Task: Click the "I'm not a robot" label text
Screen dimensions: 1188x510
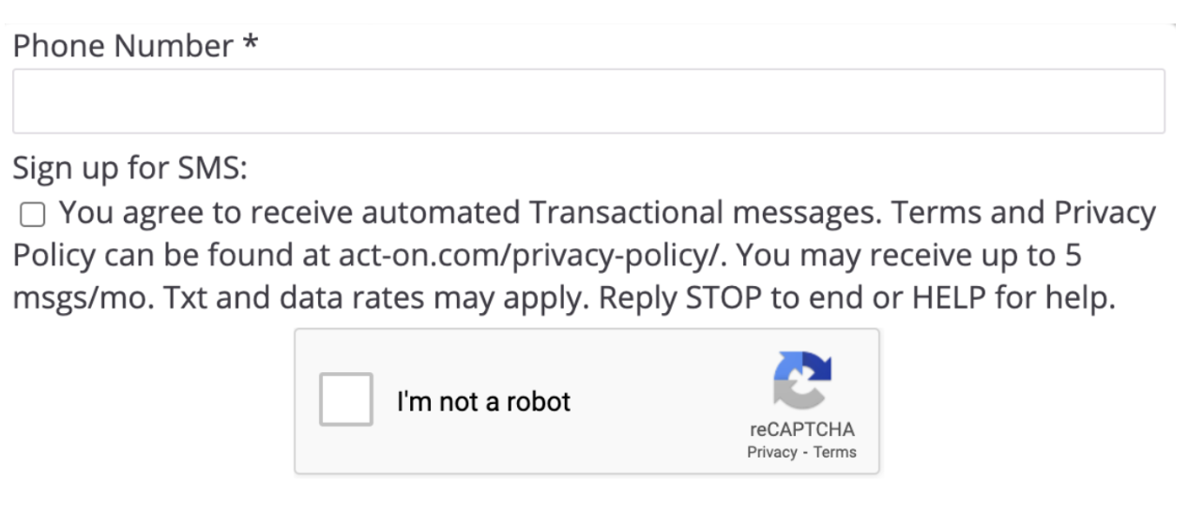Action: click(x=483, y=402)
